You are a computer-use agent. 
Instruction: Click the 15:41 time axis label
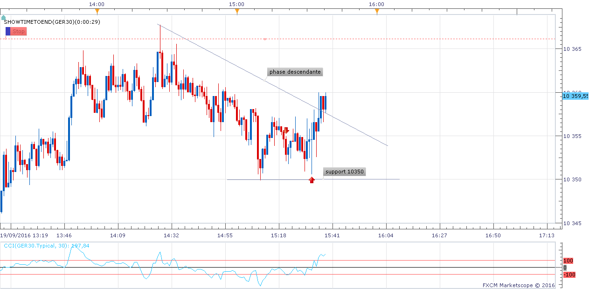point(332,235)
